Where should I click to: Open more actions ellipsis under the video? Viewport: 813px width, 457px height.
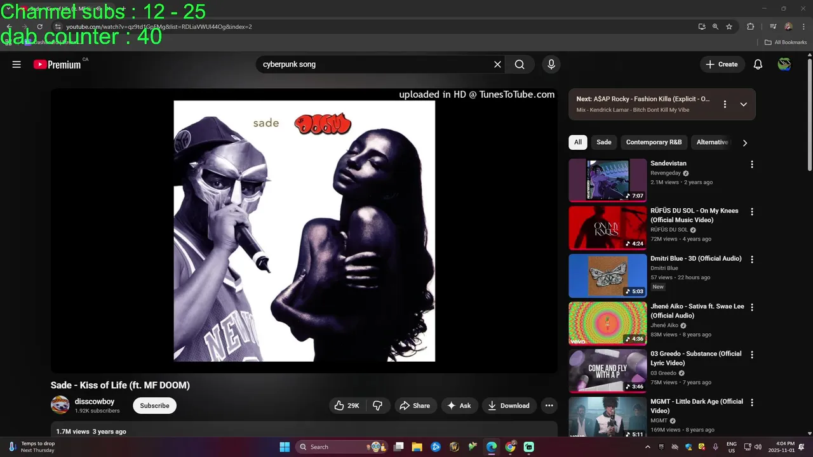click(549, 406)
